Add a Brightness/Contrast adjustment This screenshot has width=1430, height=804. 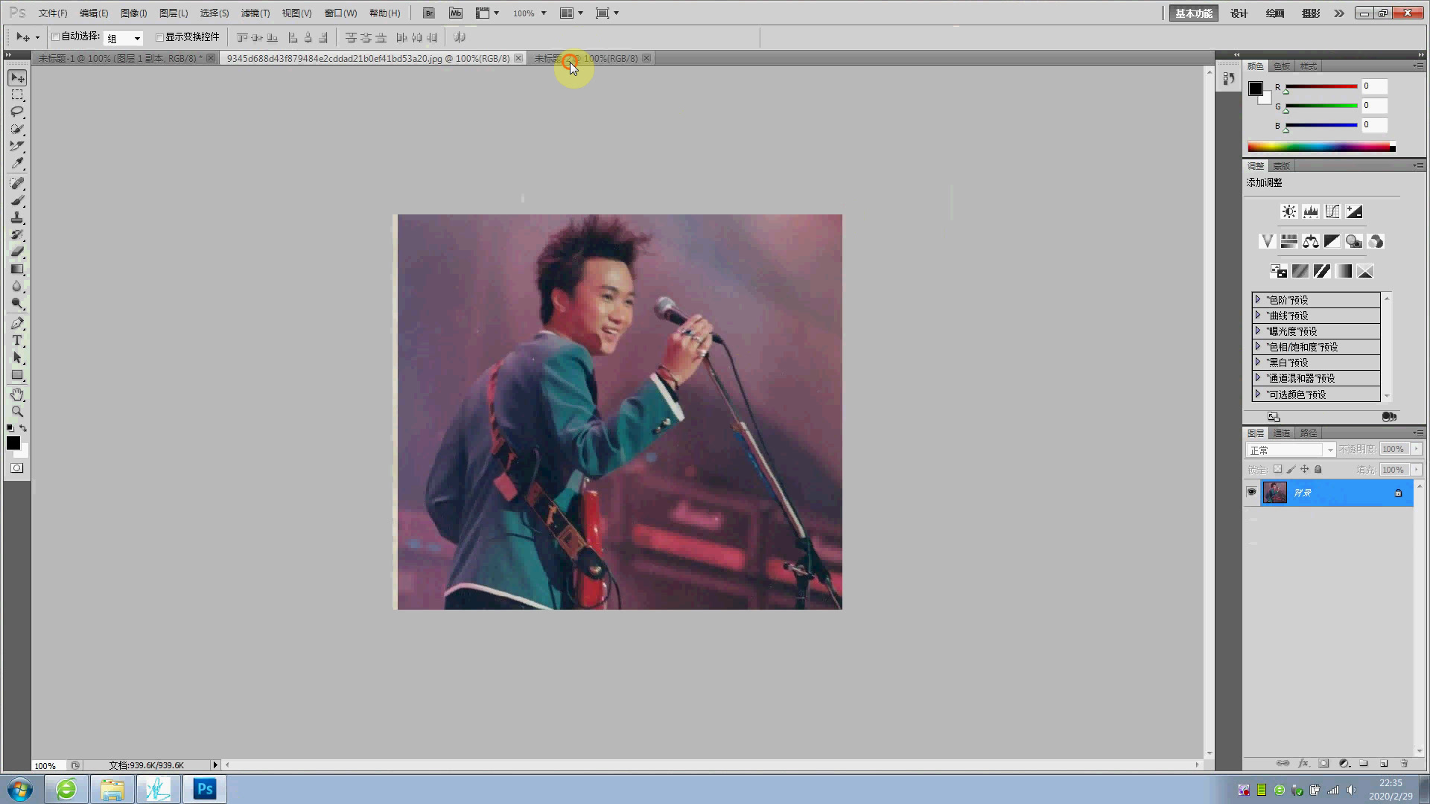[1288, 211]
